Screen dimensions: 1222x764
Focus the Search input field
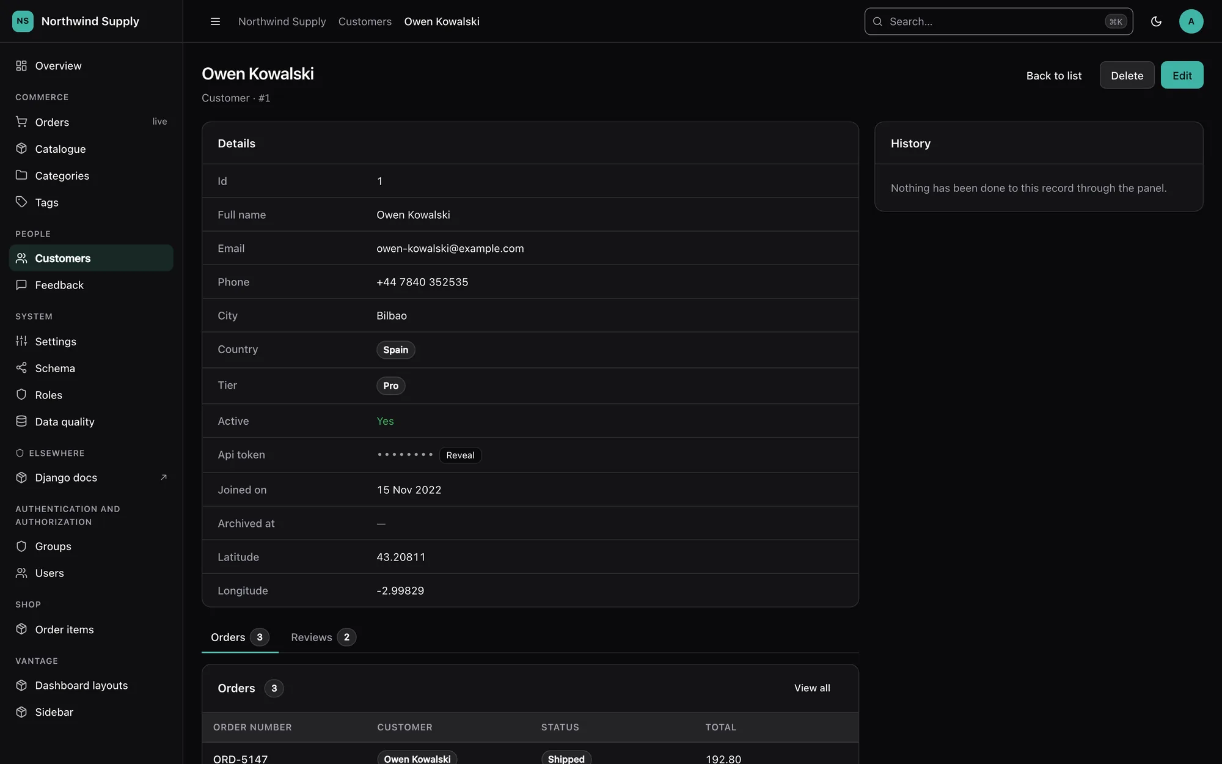(998, 21)
